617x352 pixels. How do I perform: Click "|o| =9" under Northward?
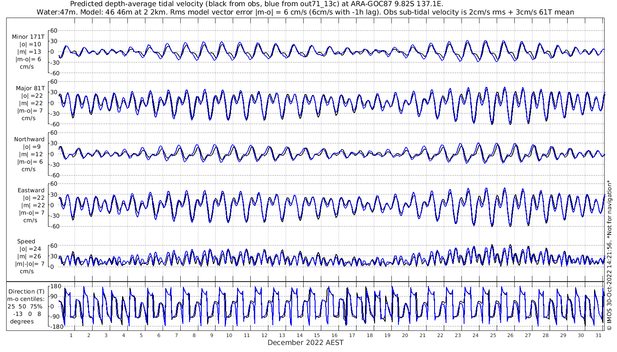click(x=32, y=147)
